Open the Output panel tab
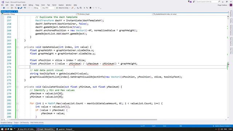The width and height of the screenshot is (233, 131). point(16,123)
